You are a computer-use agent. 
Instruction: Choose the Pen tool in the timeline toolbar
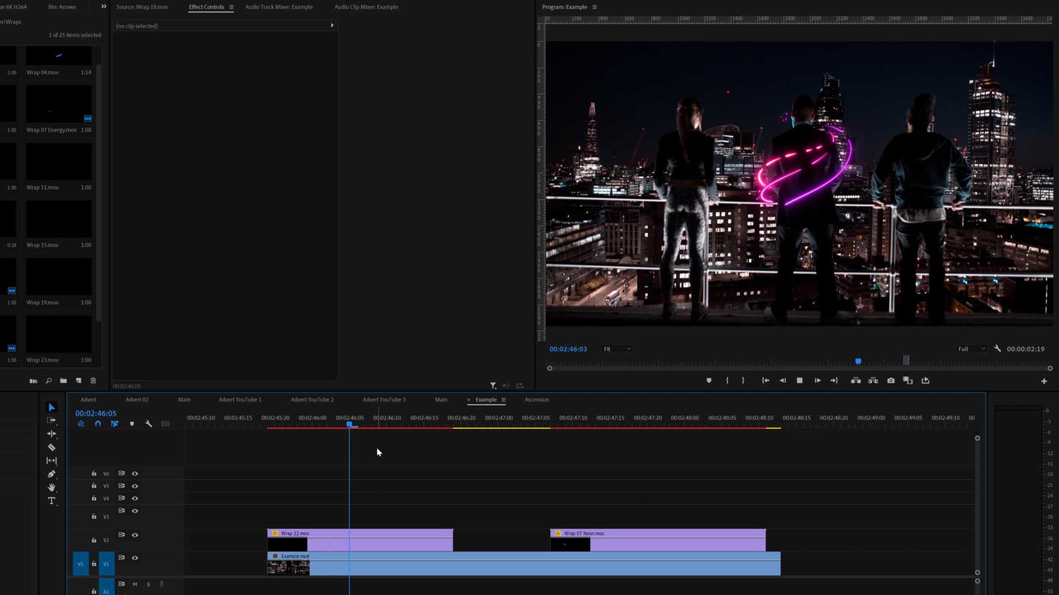(52, 473)
